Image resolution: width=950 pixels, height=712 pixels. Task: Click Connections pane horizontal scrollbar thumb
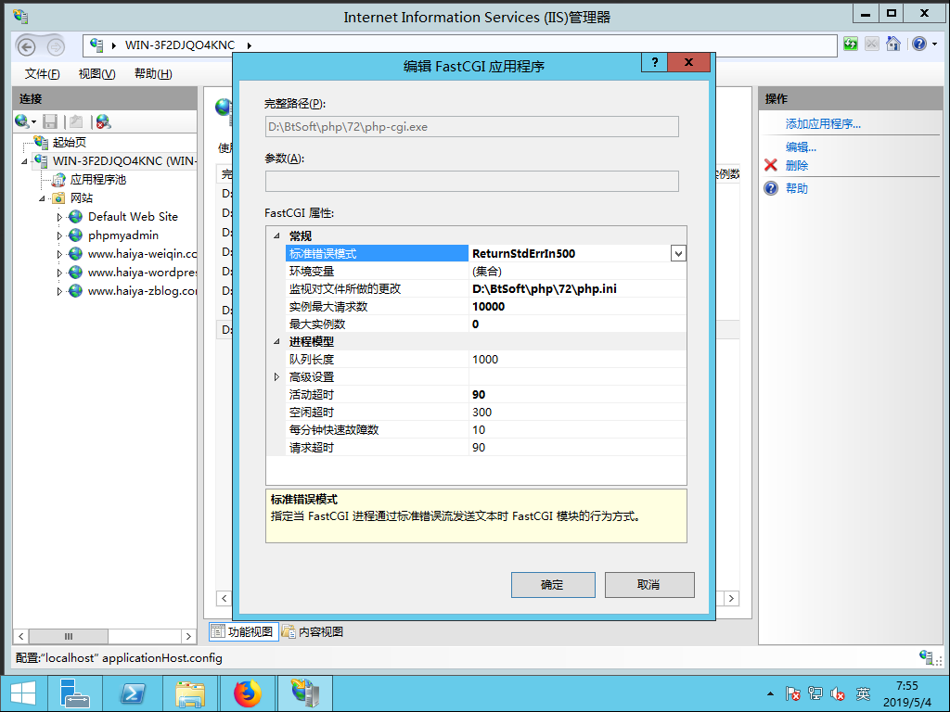(x=69, y=636)
